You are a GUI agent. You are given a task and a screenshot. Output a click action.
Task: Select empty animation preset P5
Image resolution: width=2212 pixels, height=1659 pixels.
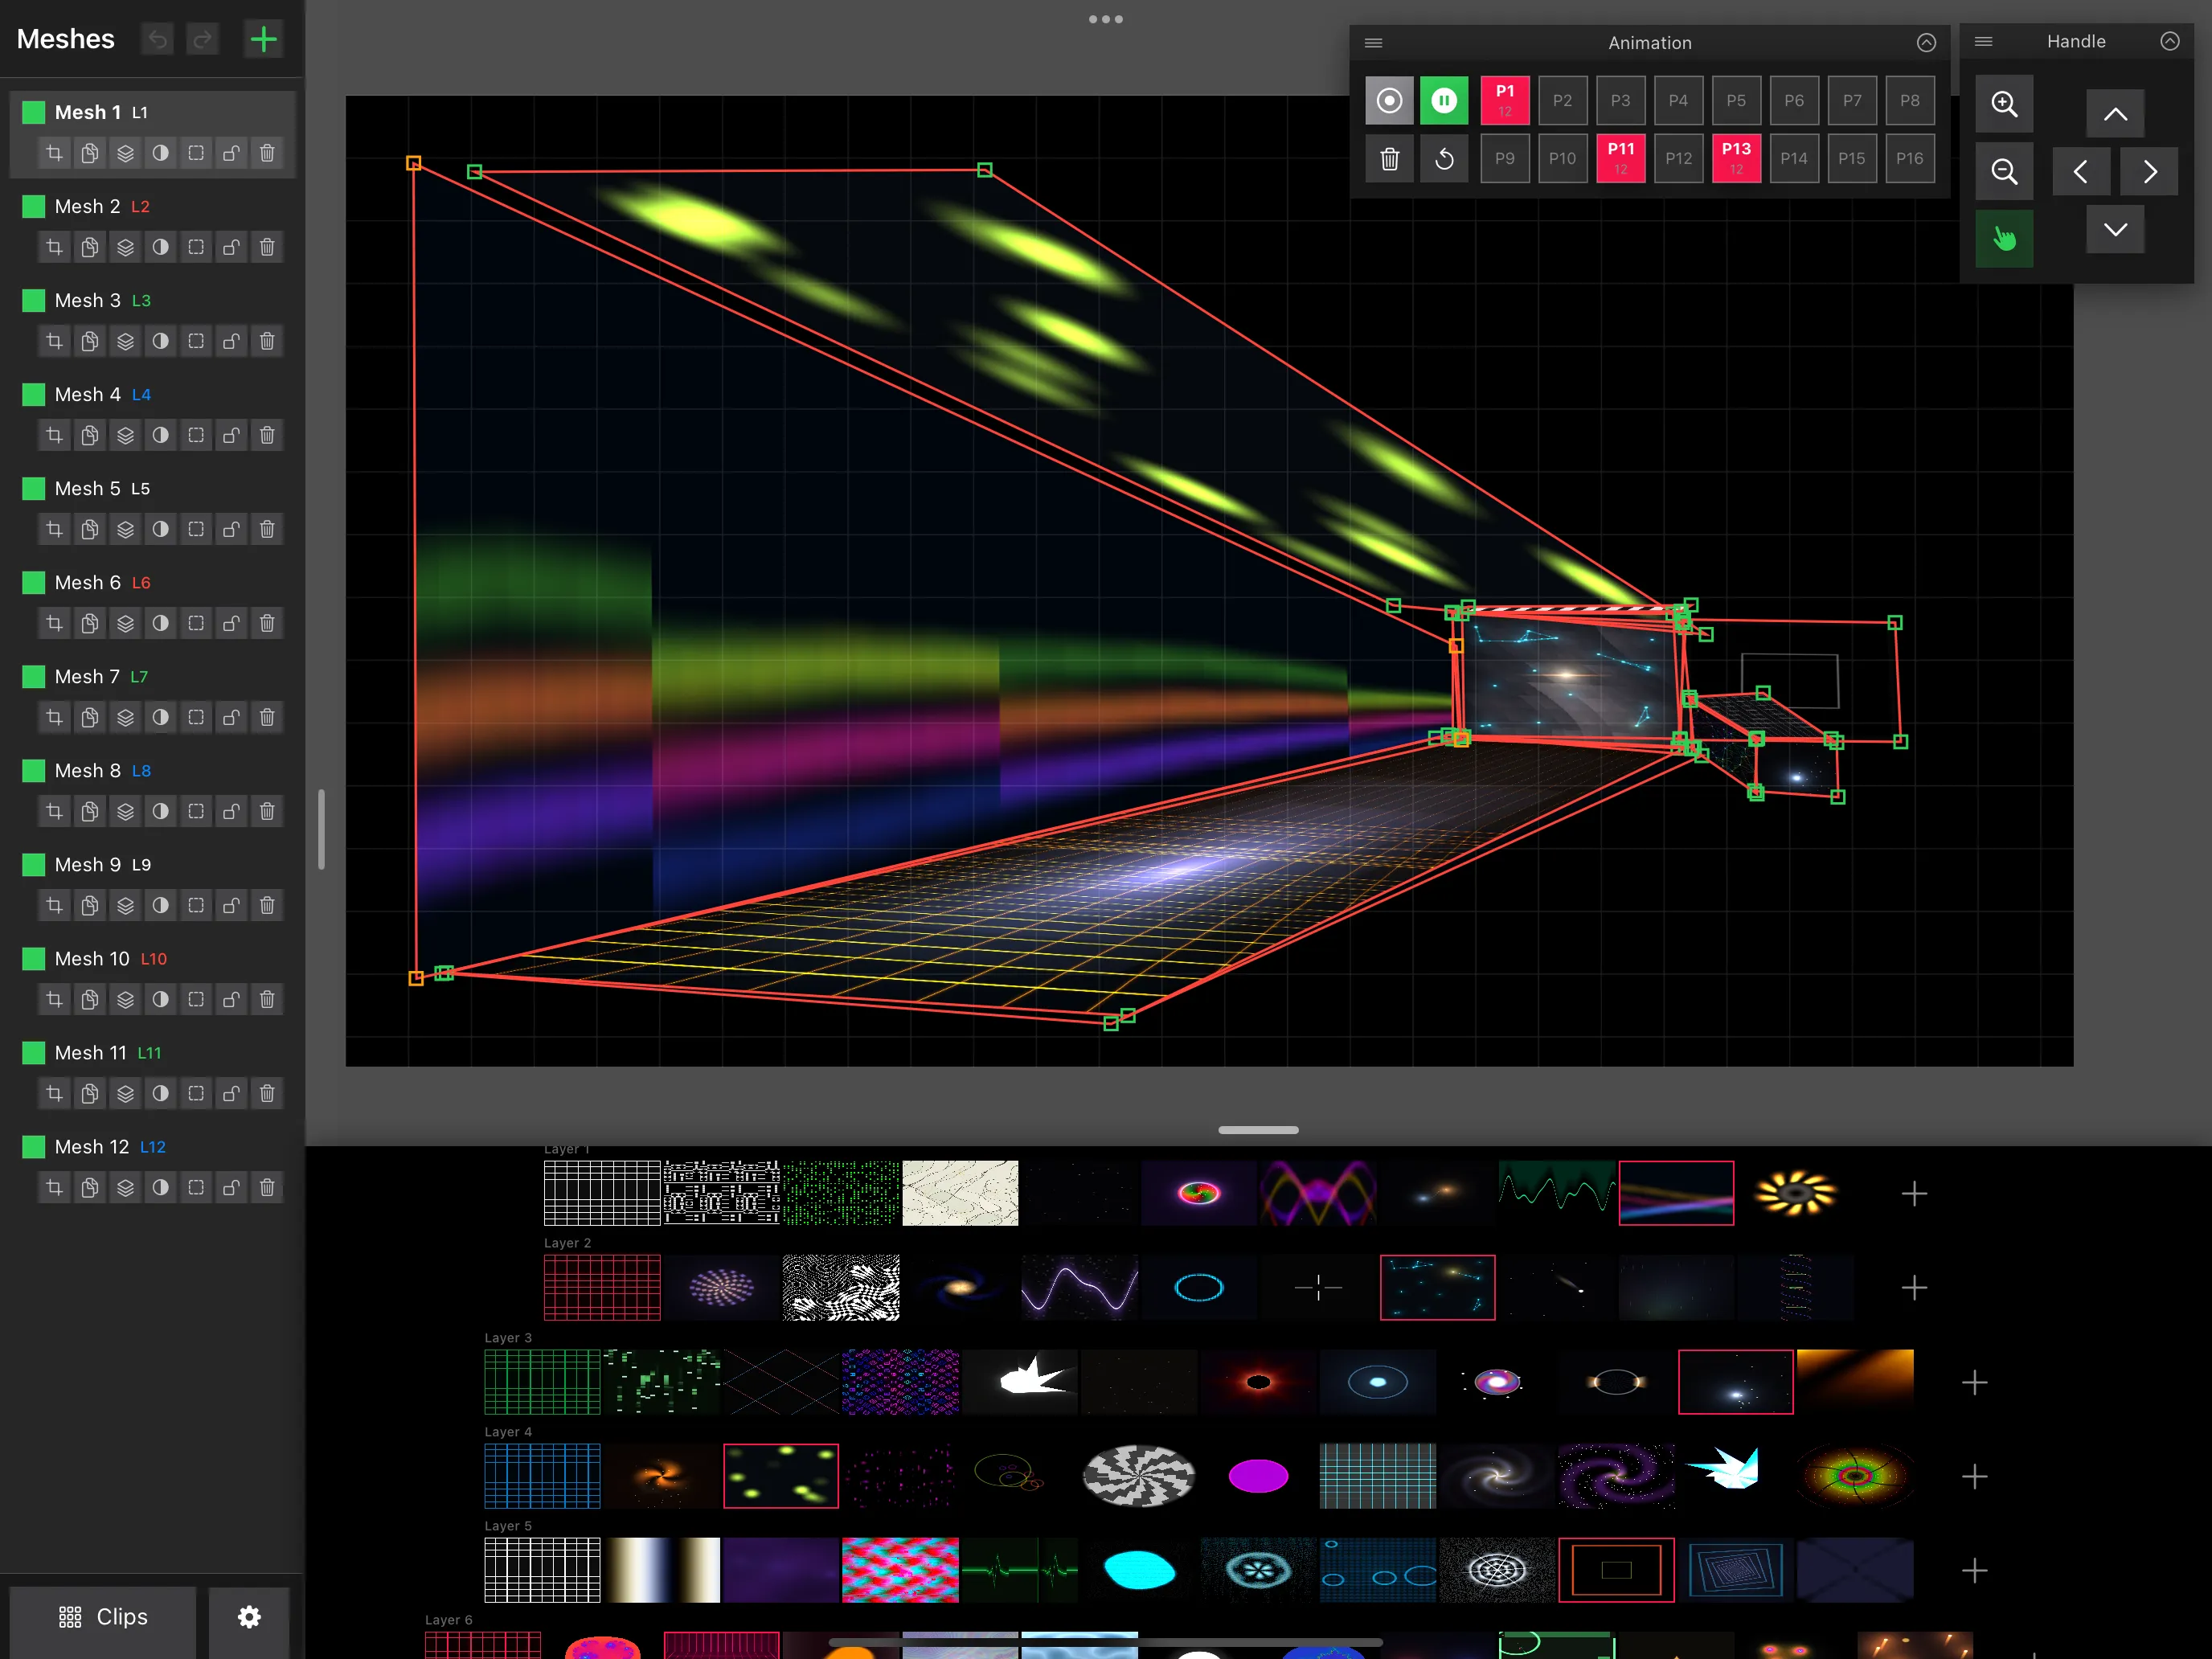pos(1736,100)
